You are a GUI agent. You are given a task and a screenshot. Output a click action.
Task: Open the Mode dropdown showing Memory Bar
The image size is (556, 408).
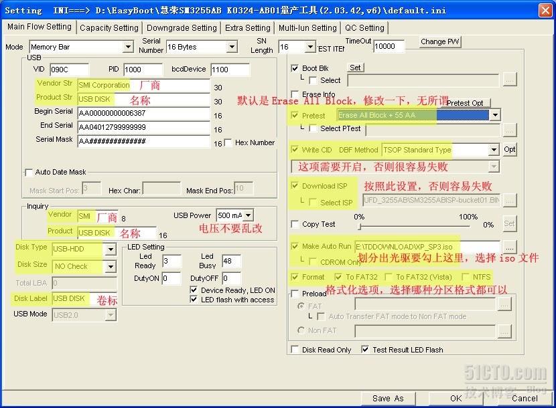[x=128, y=47]
